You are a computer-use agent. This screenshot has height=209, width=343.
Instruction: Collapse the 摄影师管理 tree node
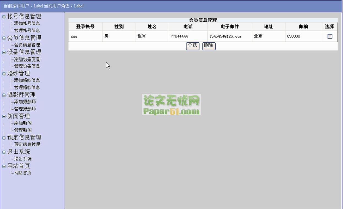pos(4,95)
